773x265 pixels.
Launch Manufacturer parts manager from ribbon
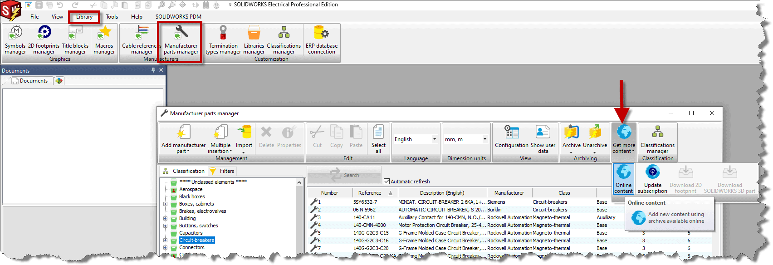tap(181, 40)
